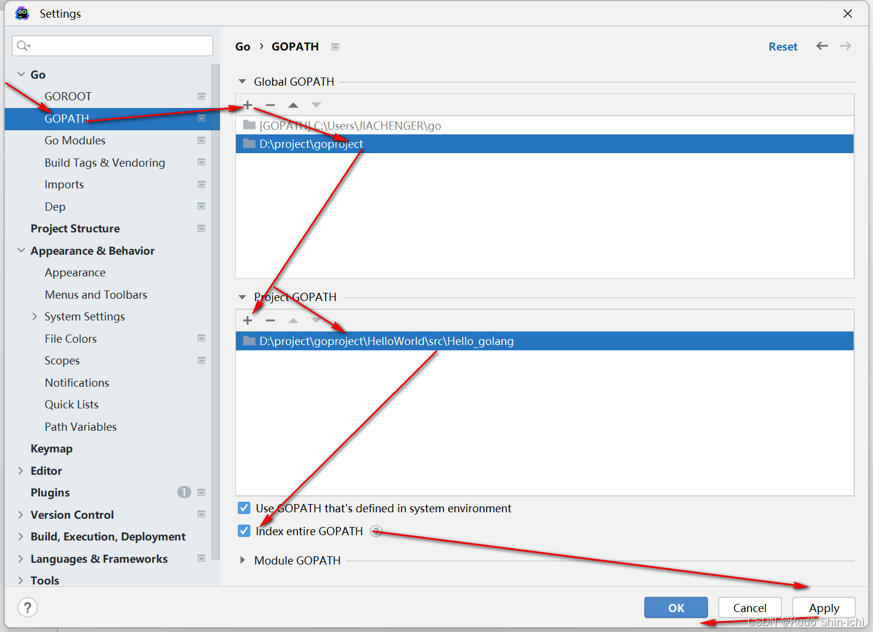Reset changes with the Reset link
This screenshot has width=873, height=632.
tap(783, 46)
